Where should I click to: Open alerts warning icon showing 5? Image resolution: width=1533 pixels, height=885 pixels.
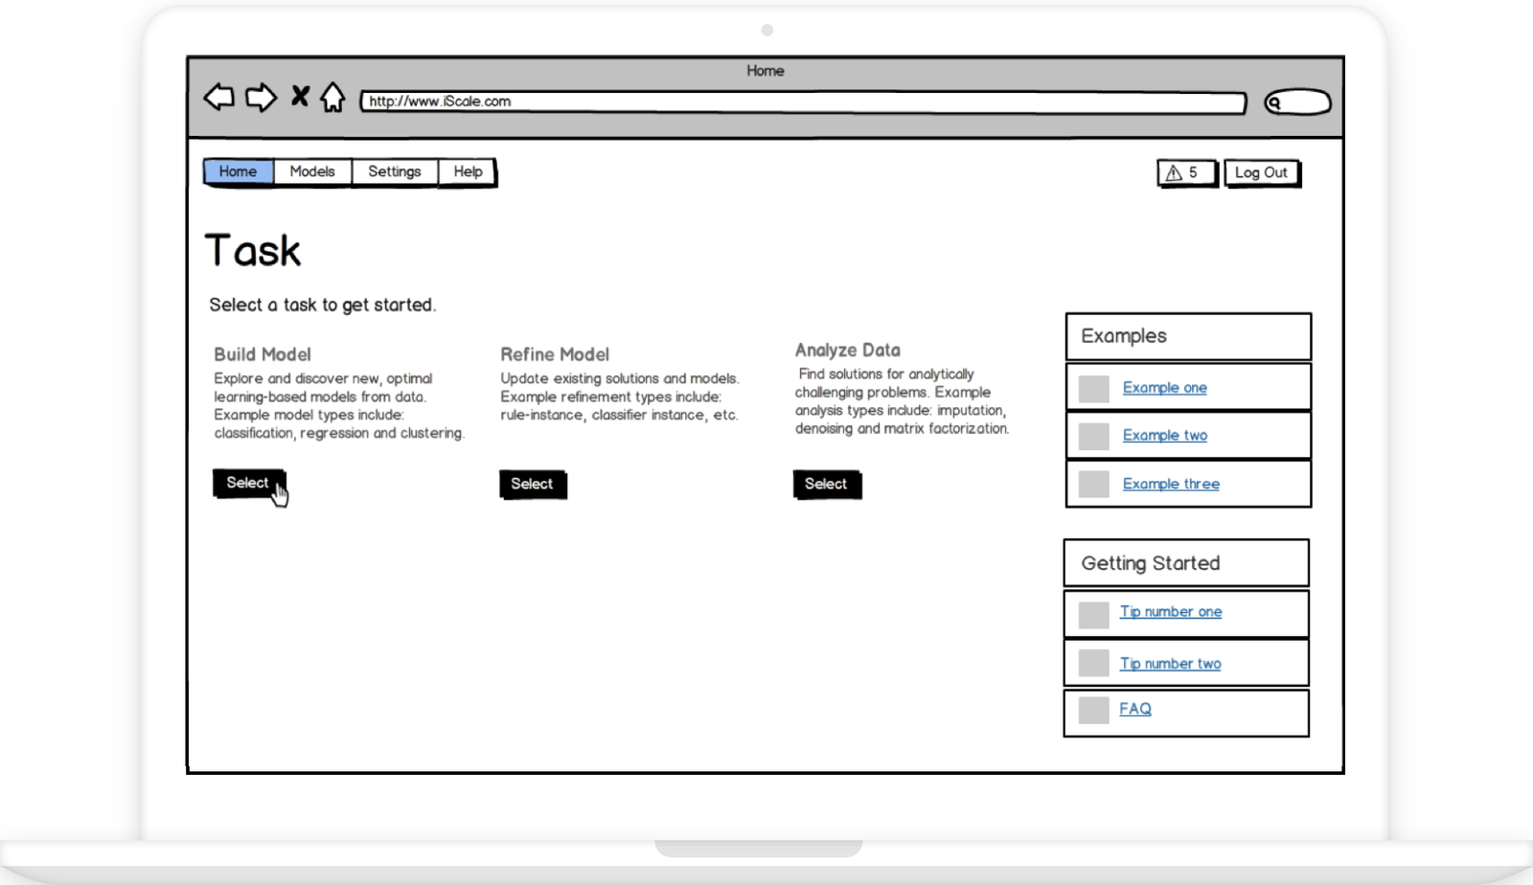1185,173
